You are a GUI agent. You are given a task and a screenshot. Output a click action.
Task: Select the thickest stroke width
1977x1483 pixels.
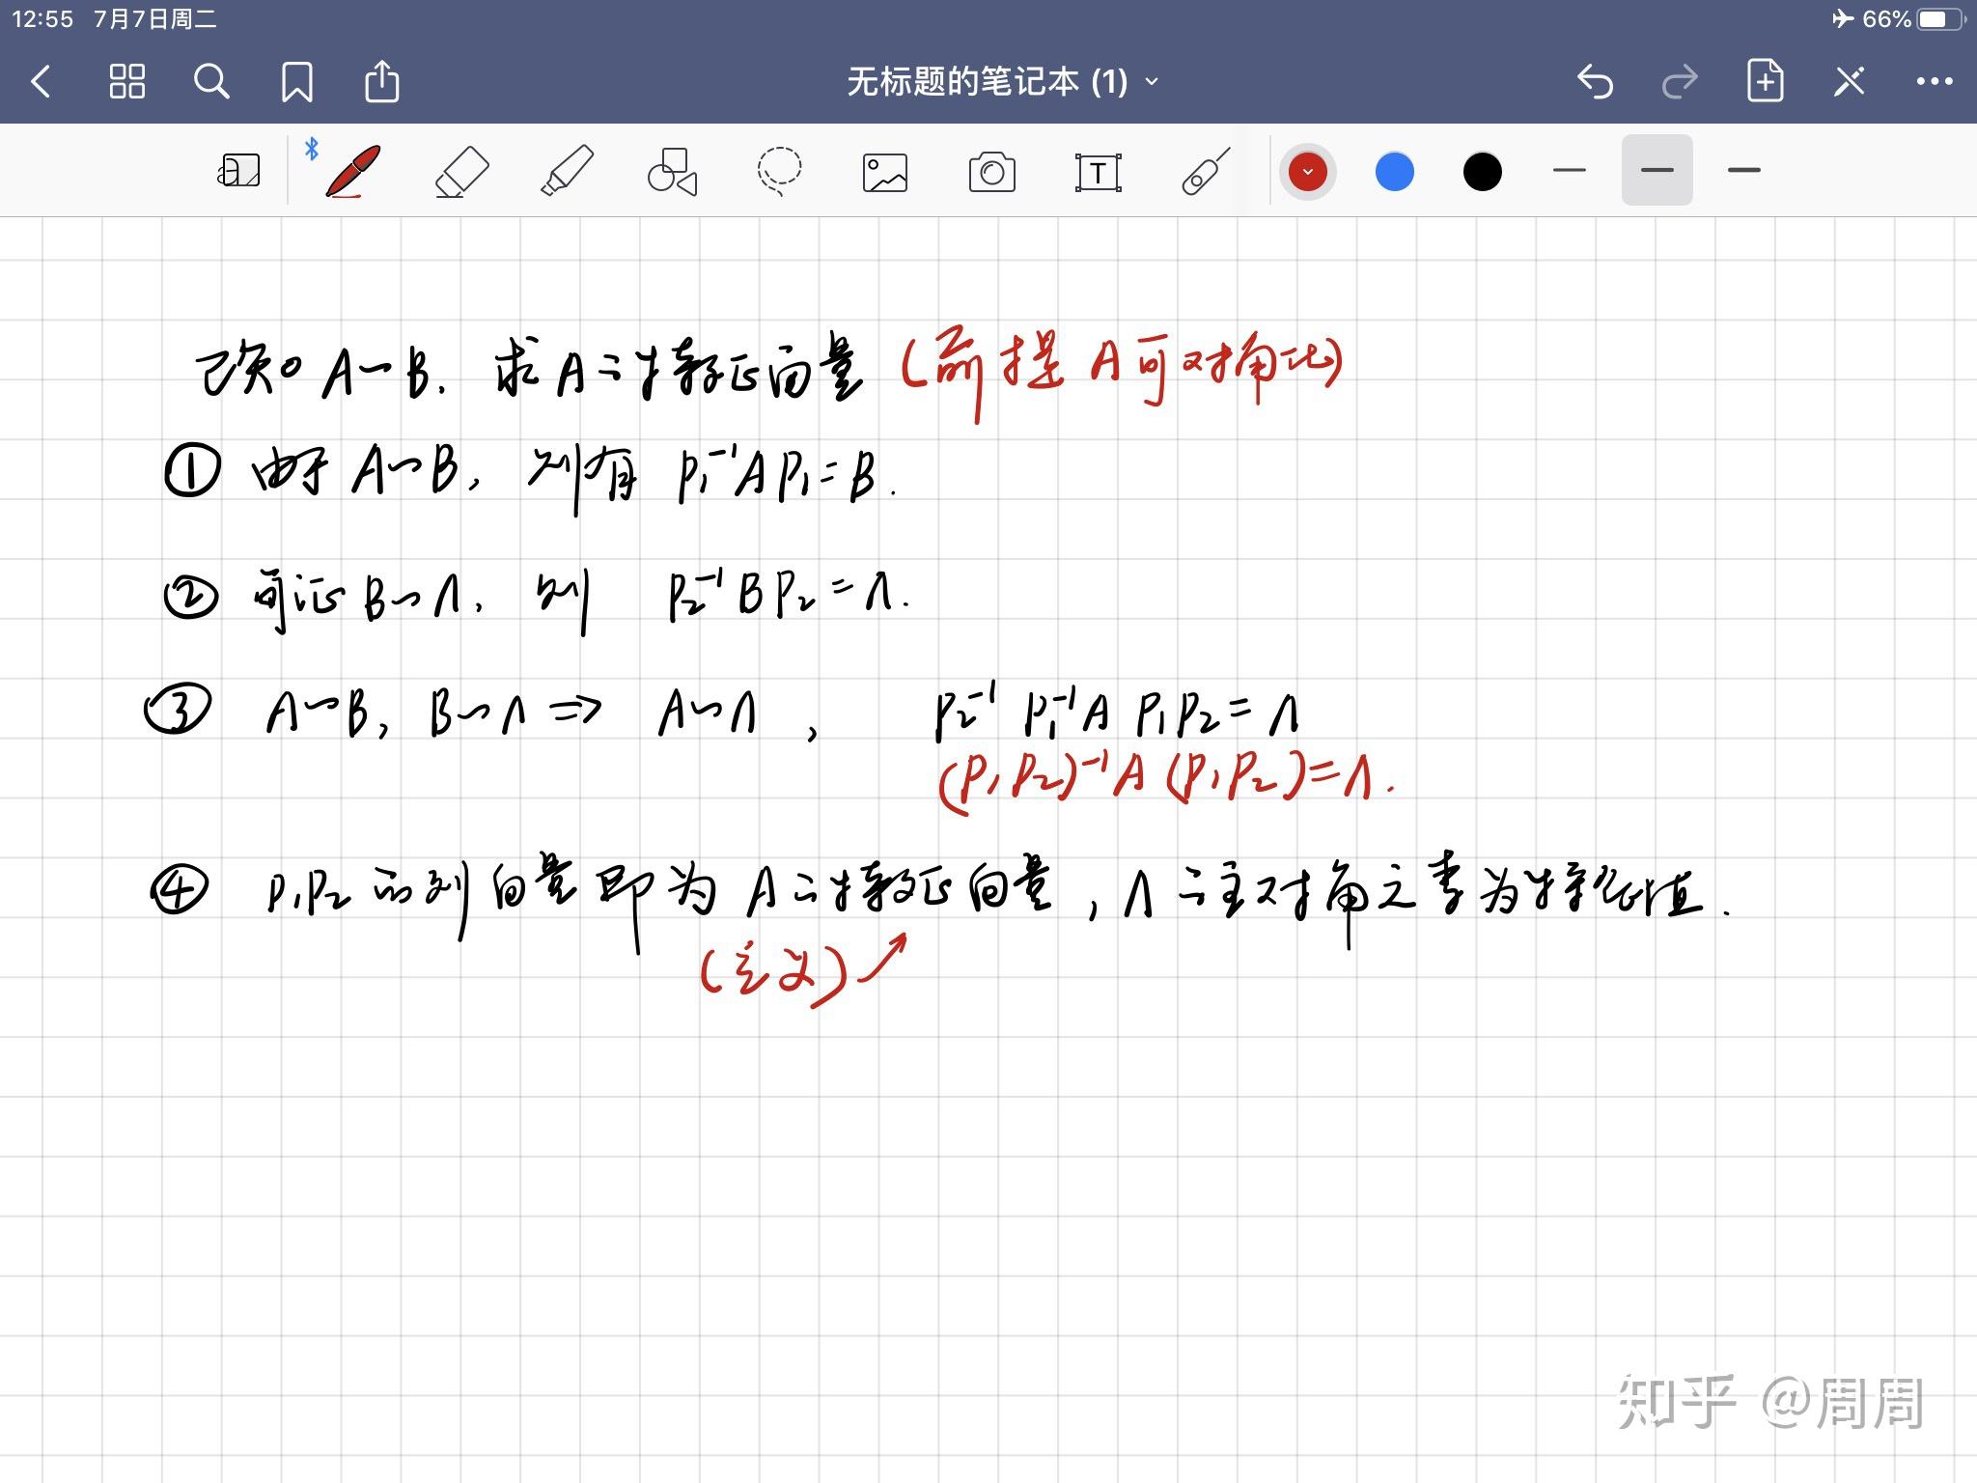pos(1743,171)
